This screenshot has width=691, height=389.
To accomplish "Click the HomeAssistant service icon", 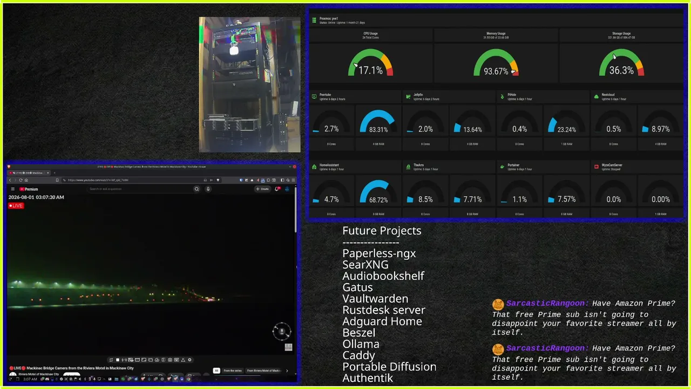I will pos(314,167).
